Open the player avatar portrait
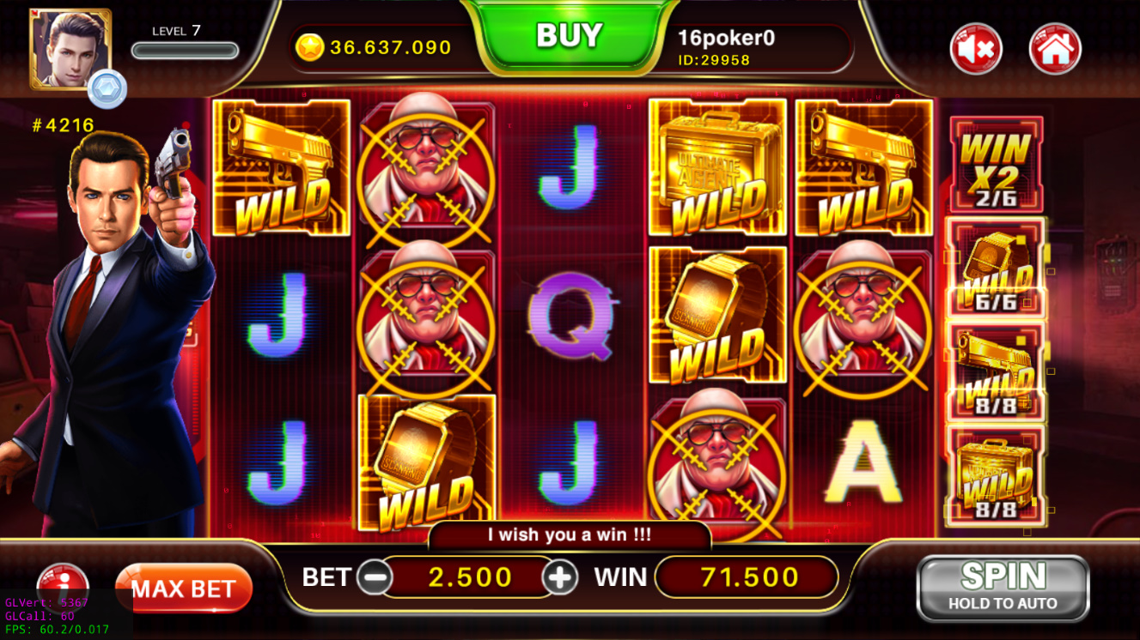 (70, 49)
